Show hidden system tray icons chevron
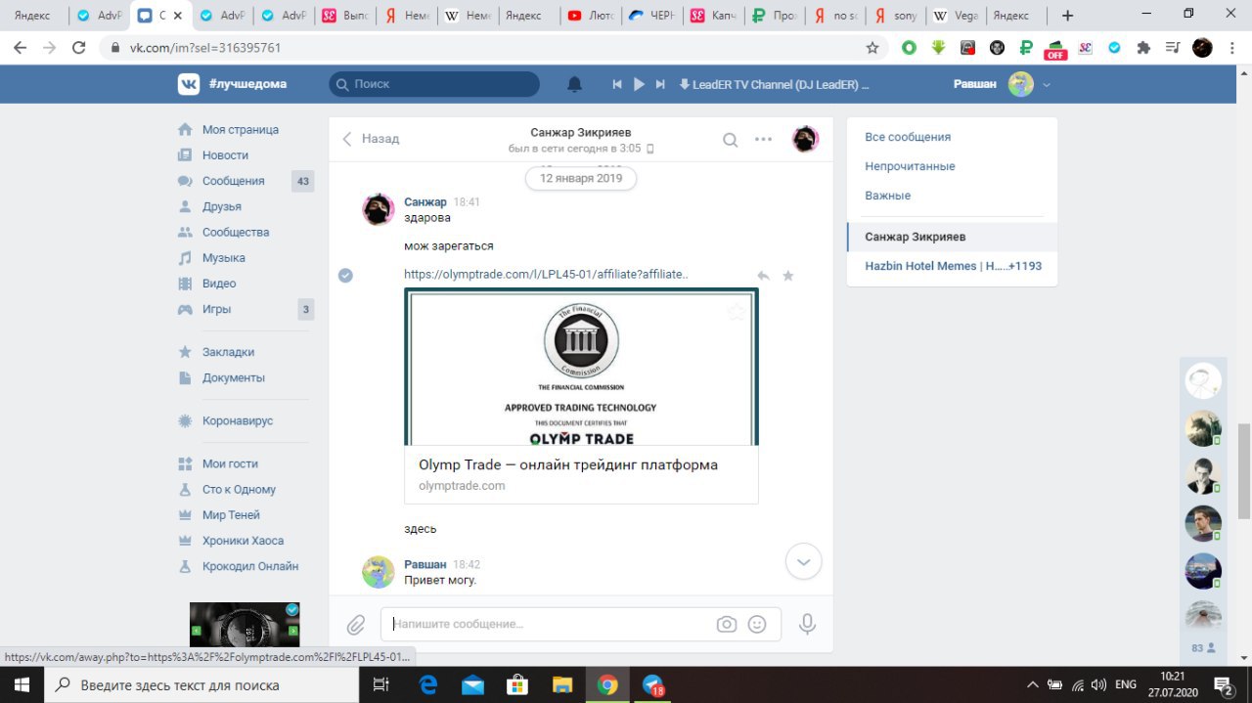Viewport: 1252px width, 703px height. click(x=1033, y=684)
